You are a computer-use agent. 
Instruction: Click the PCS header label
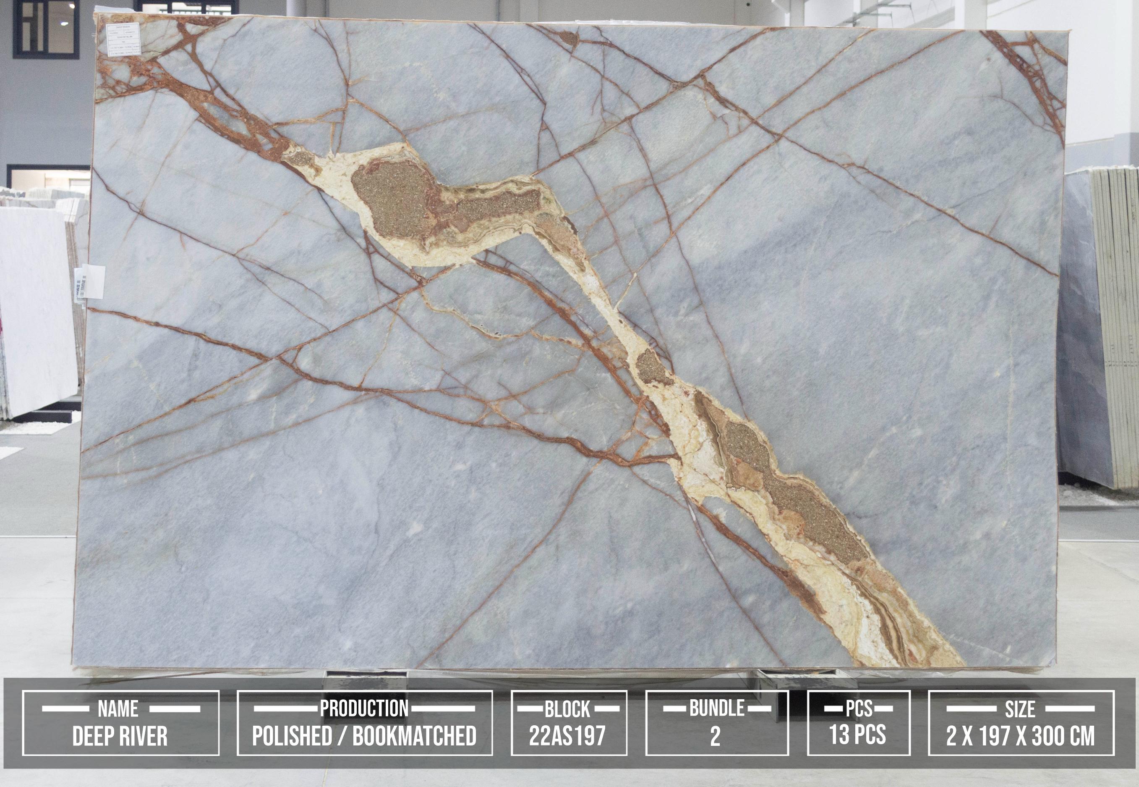pos(859,709)
